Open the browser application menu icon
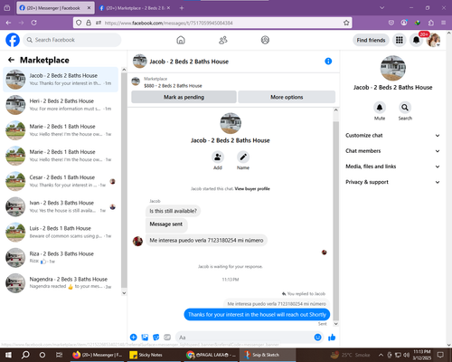The image size is (452, 362). pyautogui.click(x=444, y=23)
